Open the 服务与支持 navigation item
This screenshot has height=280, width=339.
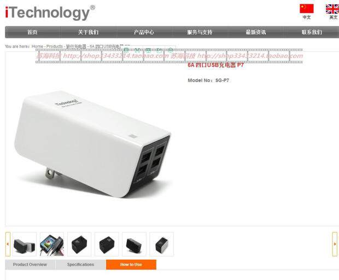point(200,32)
